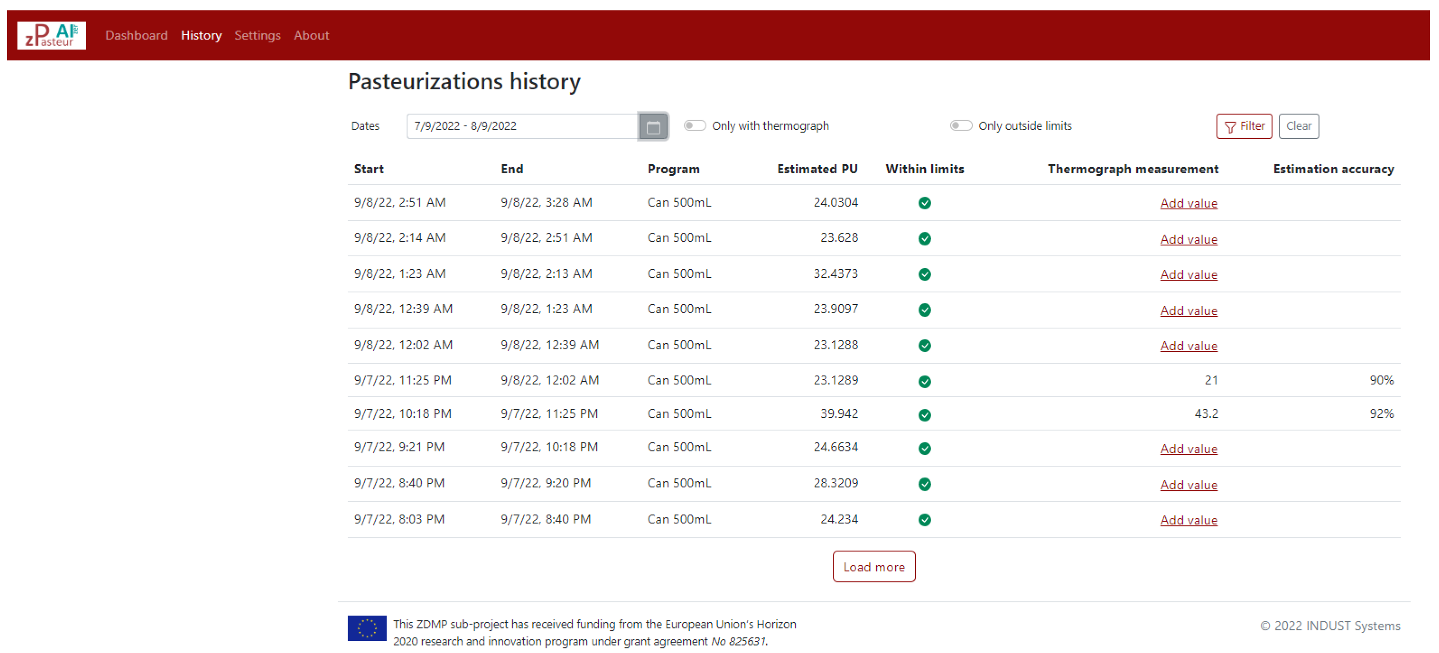Click green checkmark in 39.942 PU row

(x=924, y=414)
